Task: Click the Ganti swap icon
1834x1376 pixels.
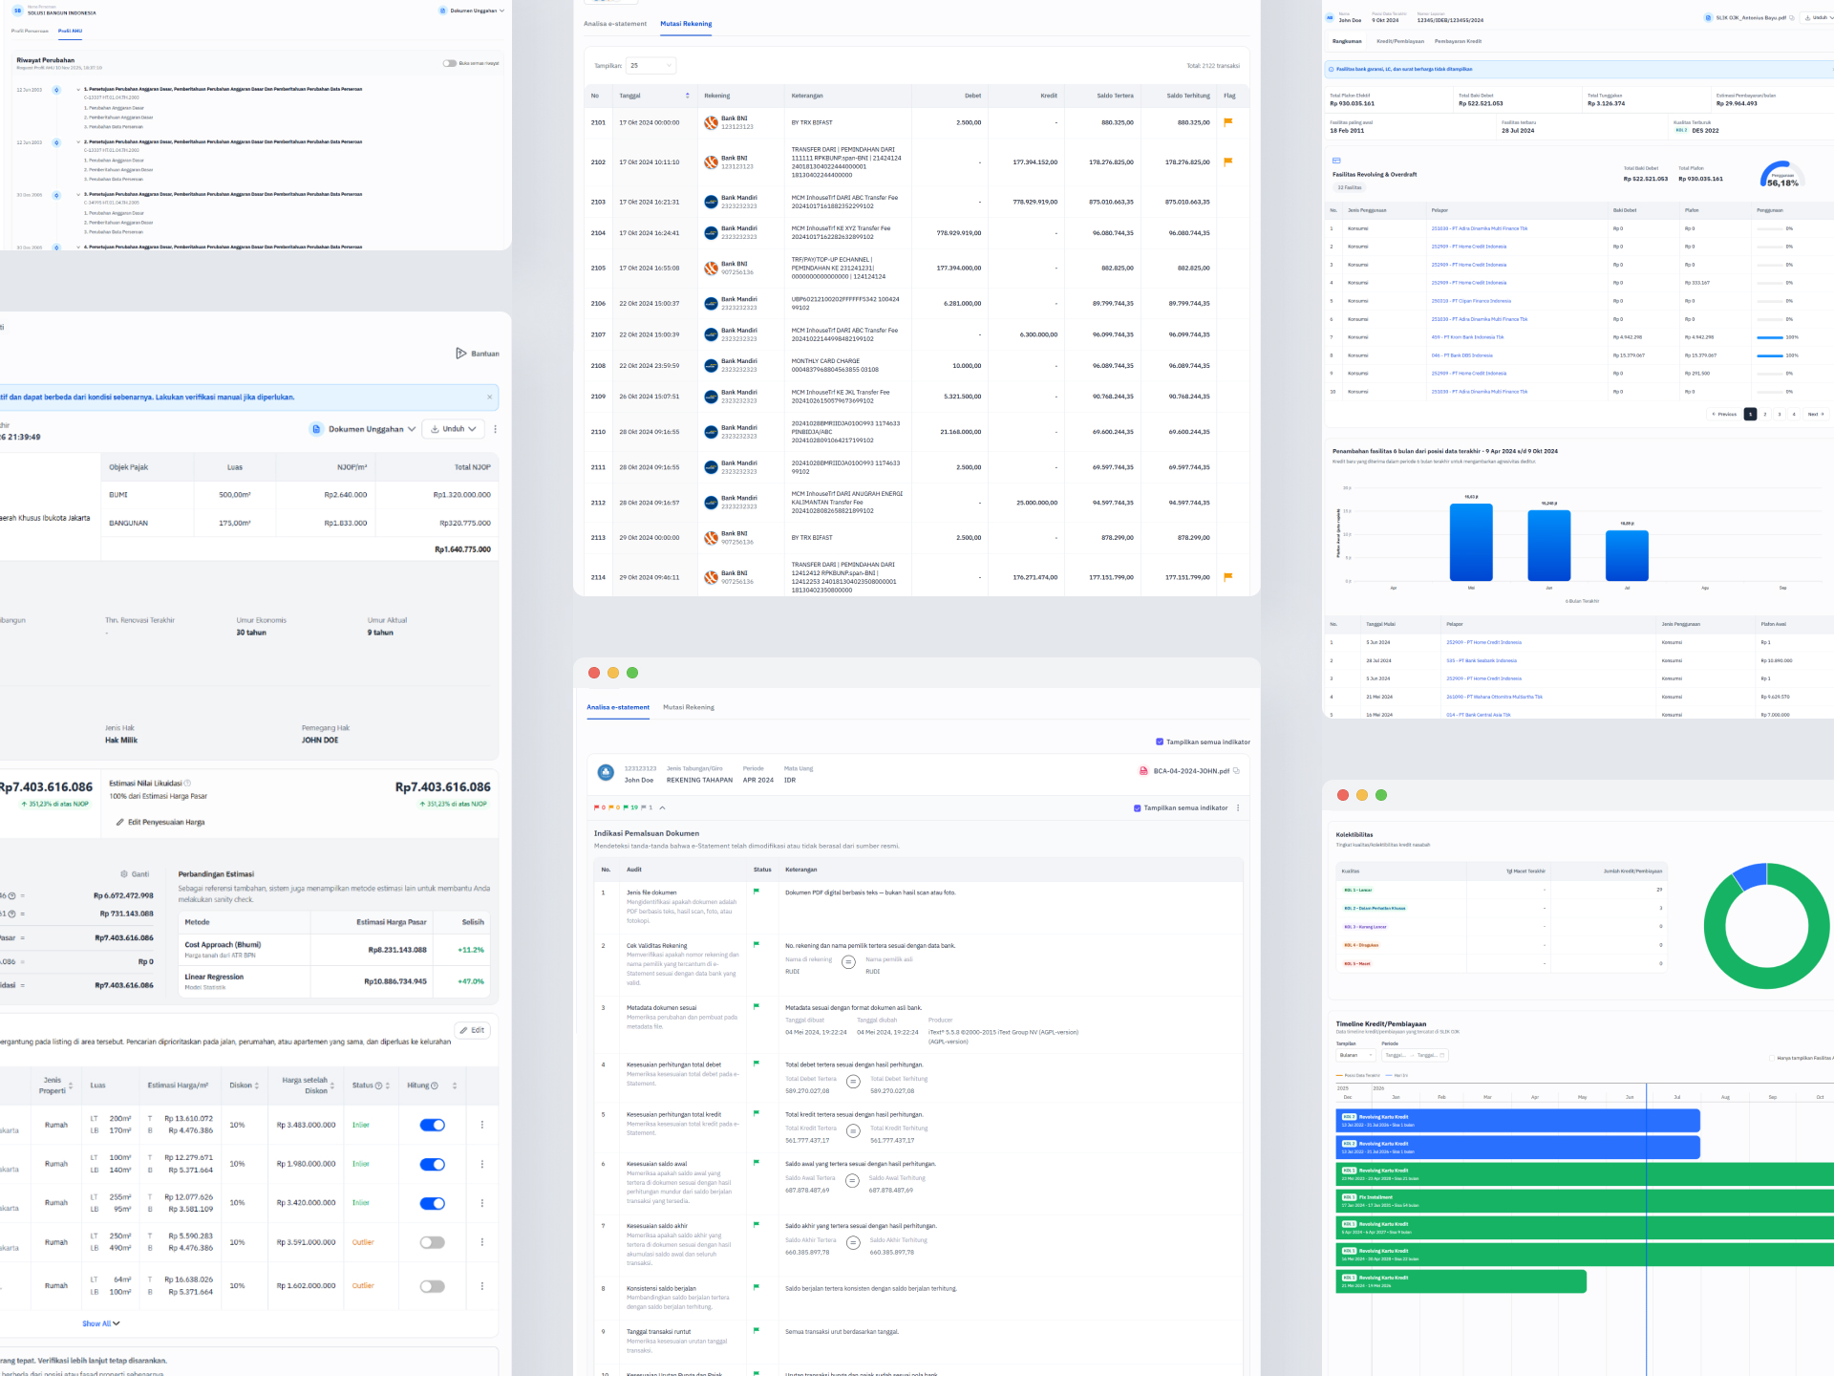Action: coord(124,874)
